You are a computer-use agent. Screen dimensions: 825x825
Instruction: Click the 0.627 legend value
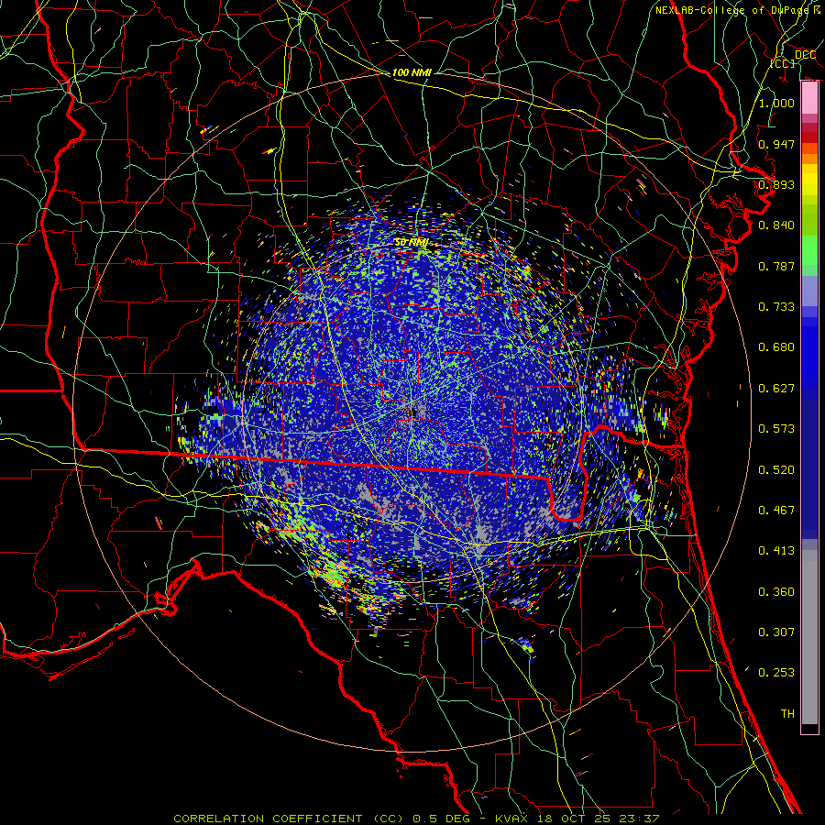click(776, 389)
